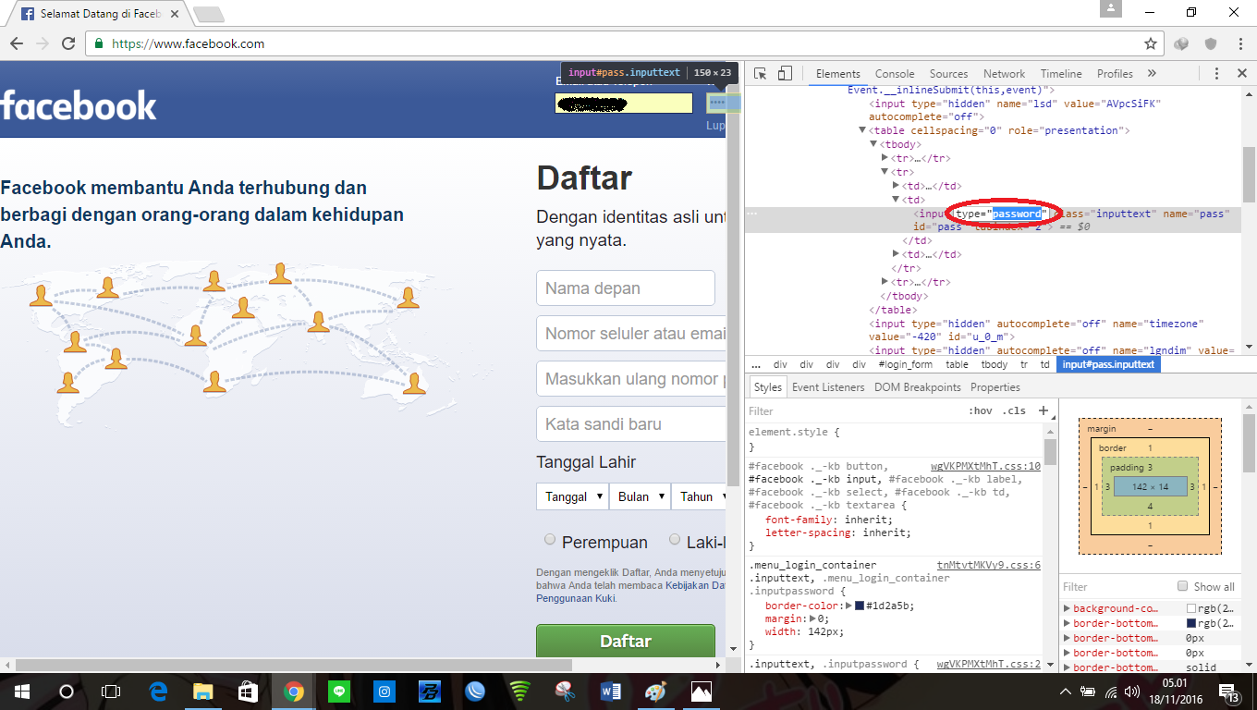
Task: Expand the border-color shorthand triangle
Action: (849, 606)
